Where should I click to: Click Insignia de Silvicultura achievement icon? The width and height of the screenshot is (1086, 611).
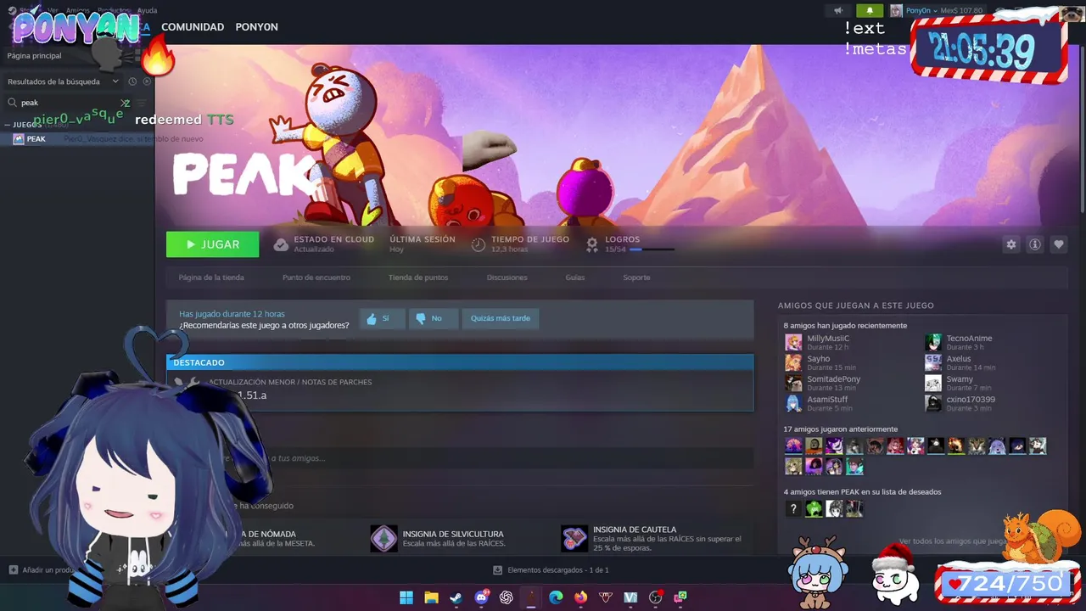(383, 539)
